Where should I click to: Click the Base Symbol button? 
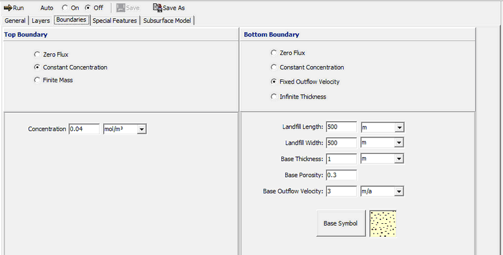point(341,223)
